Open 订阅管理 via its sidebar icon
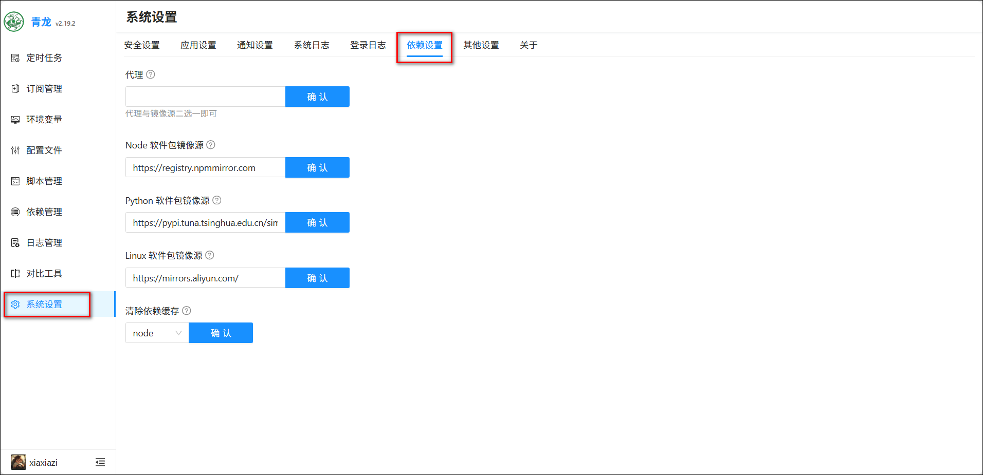The height and width of the screenshot is (475, 983). 15,89
